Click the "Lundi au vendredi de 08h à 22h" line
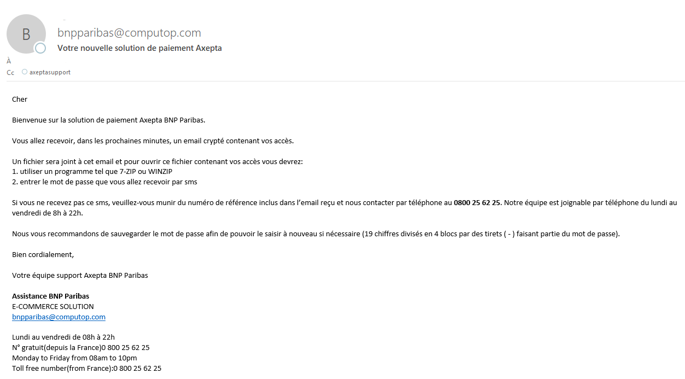The width and height of the screenshot is (685, 379). [63, 337]
